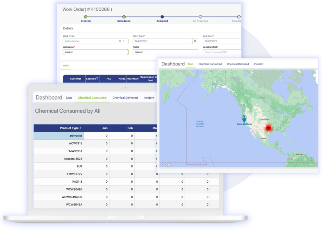Click the Assigned step indicator
This screenshot has height=231, width=324.
[x=162, y=17]
